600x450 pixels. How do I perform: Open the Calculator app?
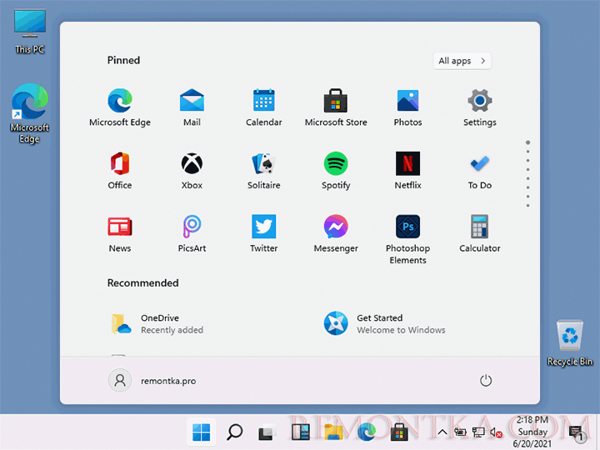(x=479, y=234)
